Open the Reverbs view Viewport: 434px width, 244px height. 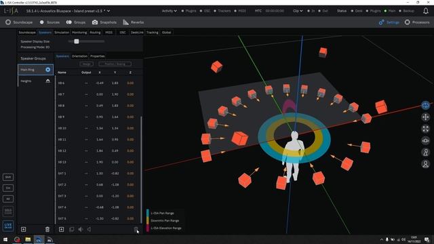[x=134, y=22]
